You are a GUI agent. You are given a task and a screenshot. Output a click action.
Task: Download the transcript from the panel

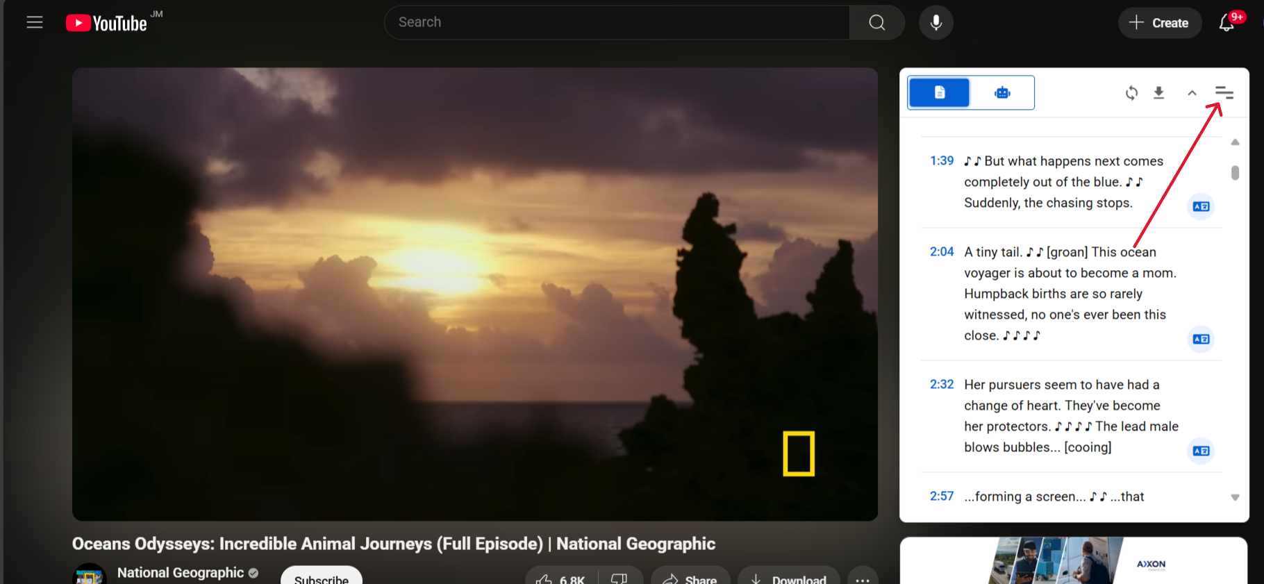tap(1158, 93)
